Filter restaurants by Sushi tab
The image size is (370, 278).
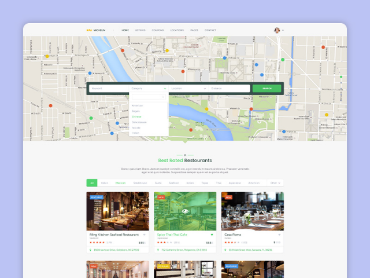click(x=158, y=183)
